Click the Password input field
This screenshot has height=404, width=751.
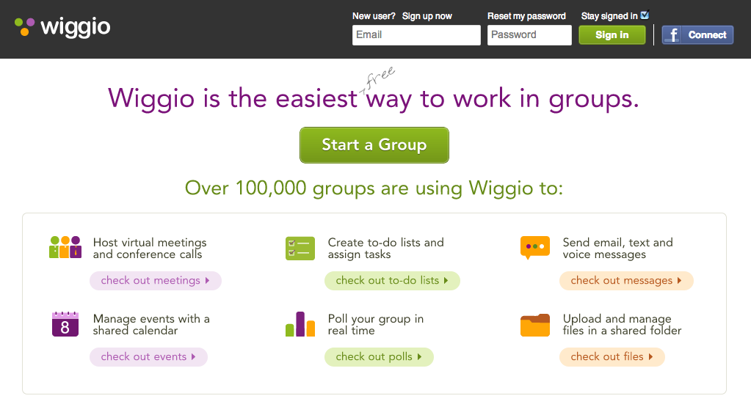(529, 35)
